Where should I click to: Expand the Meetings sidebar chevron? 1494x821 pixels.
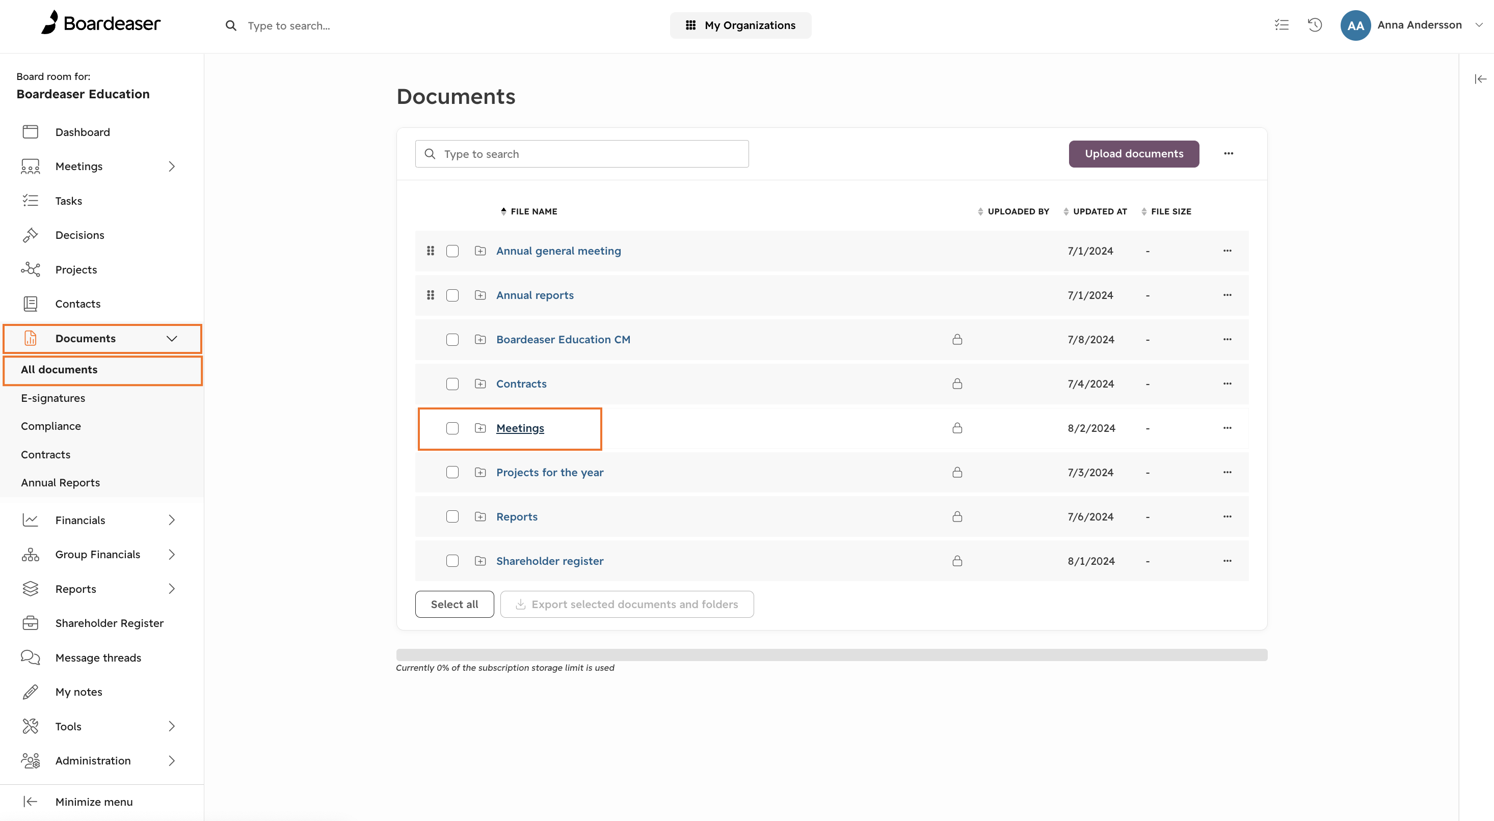[172, 167]
